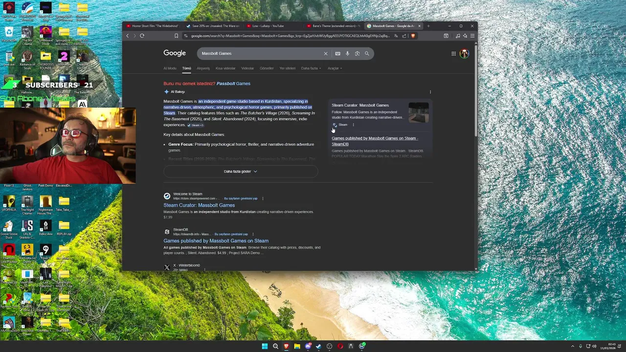
Task: Bookmark this page in the address bar
Action: (176, 36)
